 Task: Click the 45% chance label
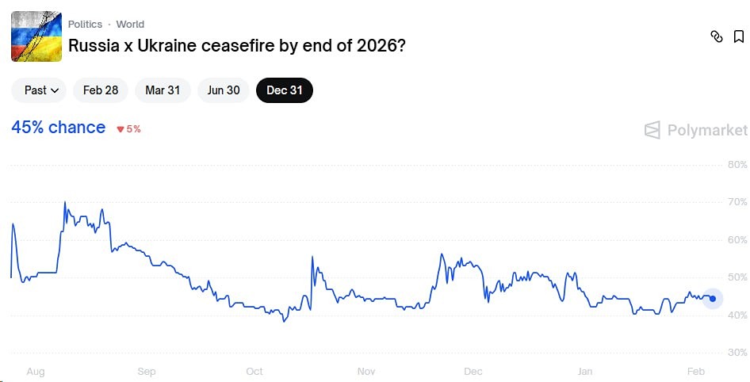(59, 128)
